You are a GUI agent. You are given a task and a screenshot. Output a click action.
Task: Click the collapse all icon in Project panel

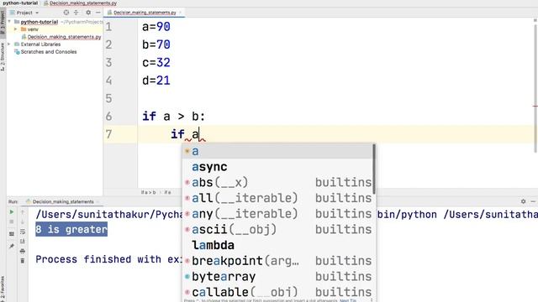[x=76, y=13]
